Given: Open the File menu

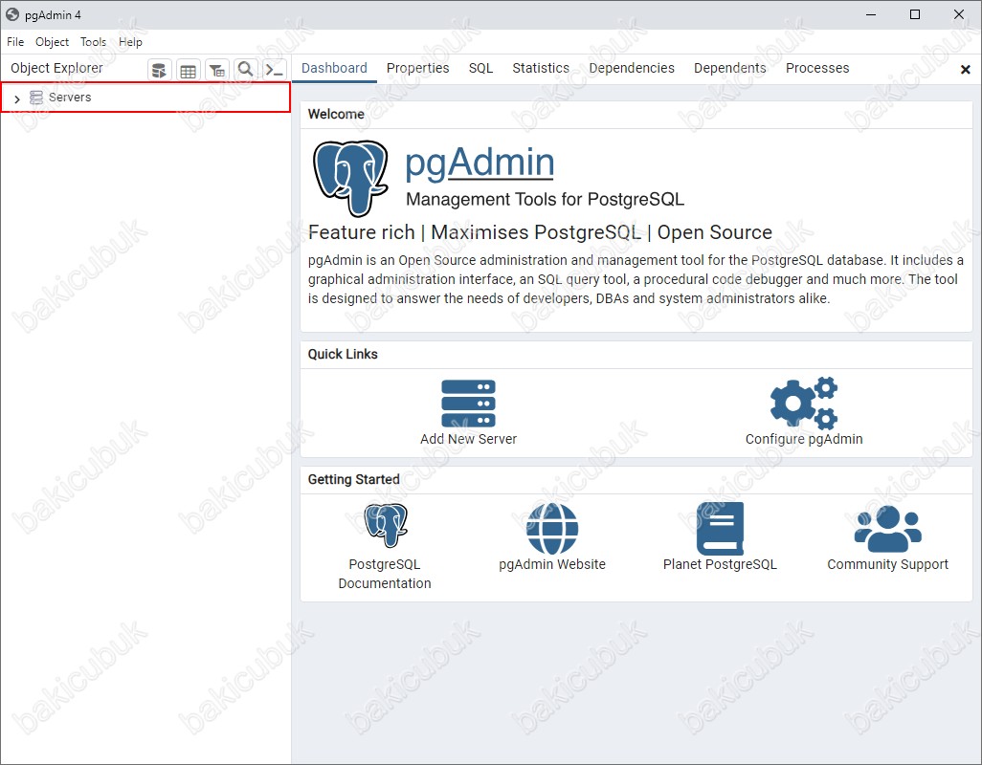Looking at the screenshot, I should 15,42.
